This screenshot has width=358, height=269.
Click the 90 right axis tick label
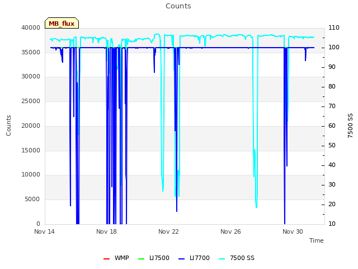pos(332,67)
